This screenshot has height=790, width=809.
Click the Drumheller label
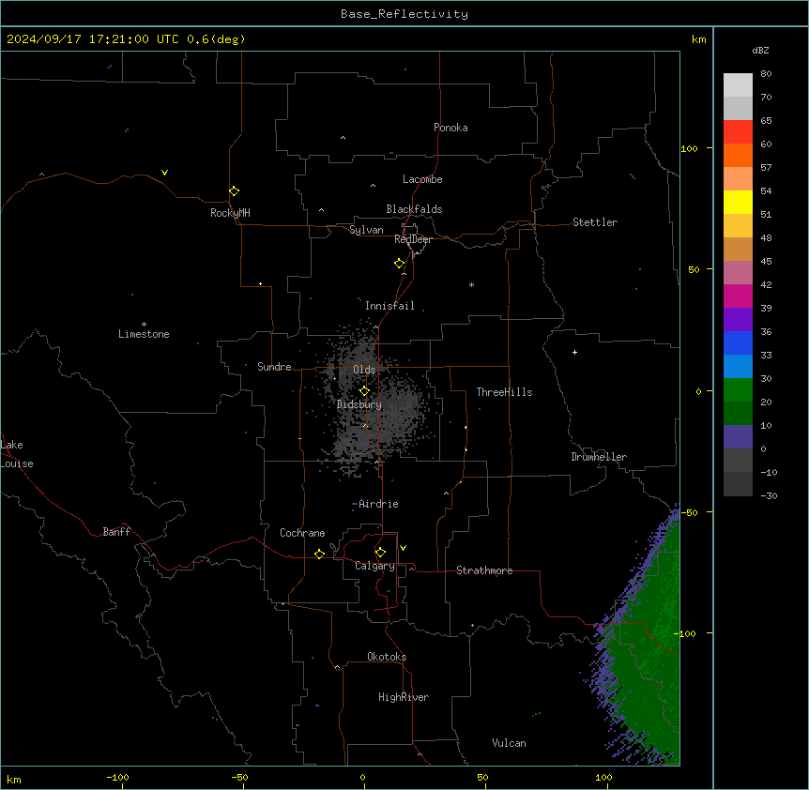pos(599,457)
